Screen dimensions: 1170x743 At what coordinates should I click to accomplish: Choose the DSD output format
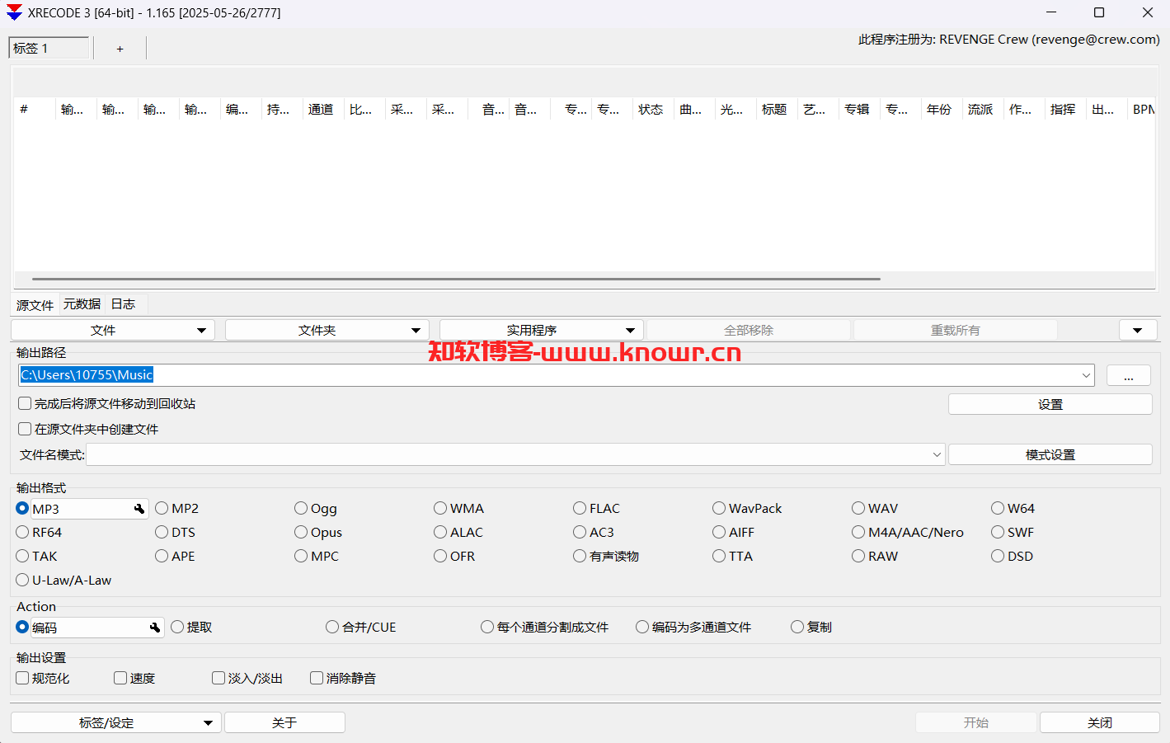[1013, 557]
